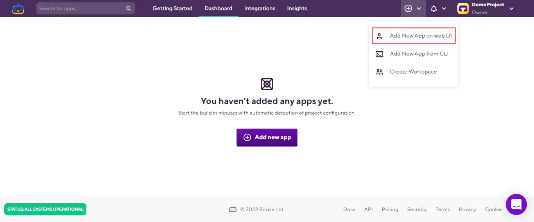The height and width of the screenshot is (222, 534).
Task: Click the footer Bitrise robot icon
Action: click(x=233, y=209)
